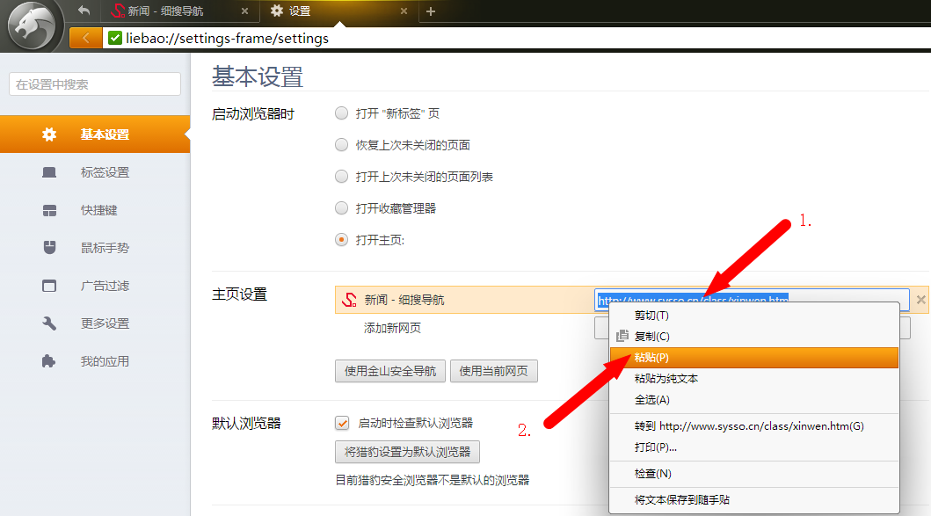Click the address bar URL liebao://settings-frame/settings
Screen dimensions: 931x516
click(228, 38)
